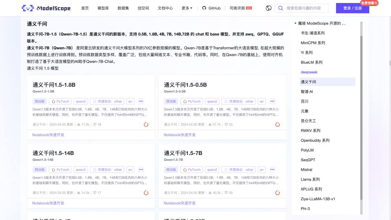The width and height of the screenshot is (391, 220).
Task: Open the 通义千问1.5-14B model title
Action: 53,153
